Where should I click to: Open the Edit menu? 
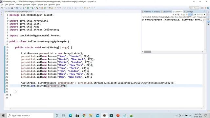[x=6, y=5]
